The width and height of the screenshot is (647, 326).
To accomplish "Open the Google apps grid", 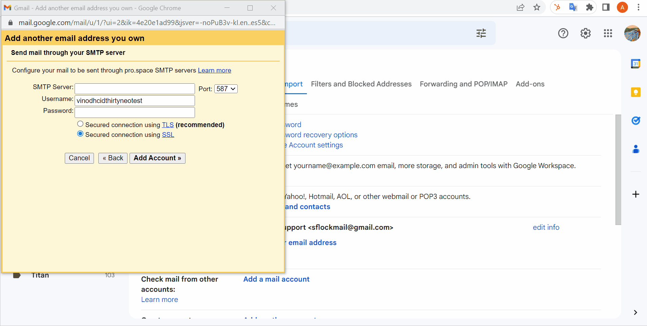I will [608, 33].
